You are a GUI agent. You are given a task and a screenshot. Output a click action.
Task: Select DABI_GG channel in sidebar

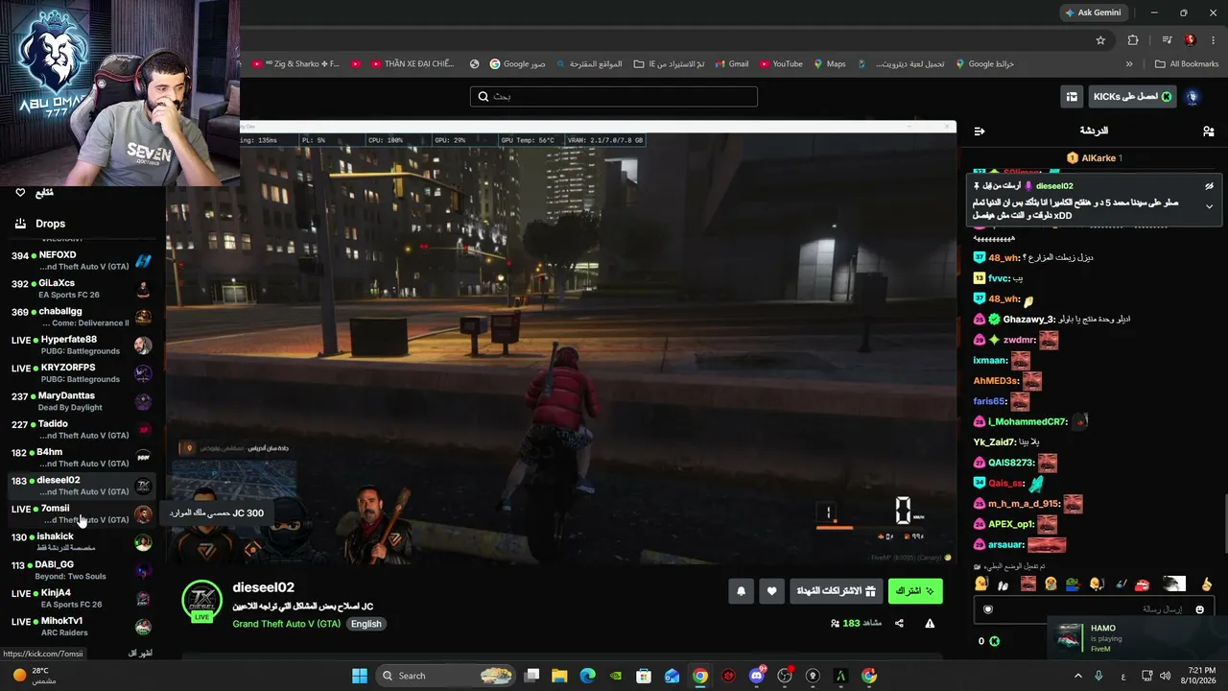pyautogui.click(x=82, y=570)
